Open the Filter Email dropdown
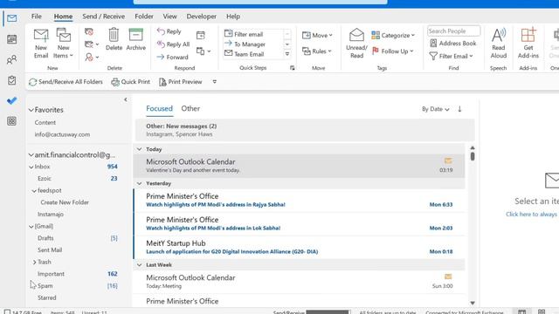Viewport: 559px width, 314px height. pyautogui.click(x=451, y=56)
